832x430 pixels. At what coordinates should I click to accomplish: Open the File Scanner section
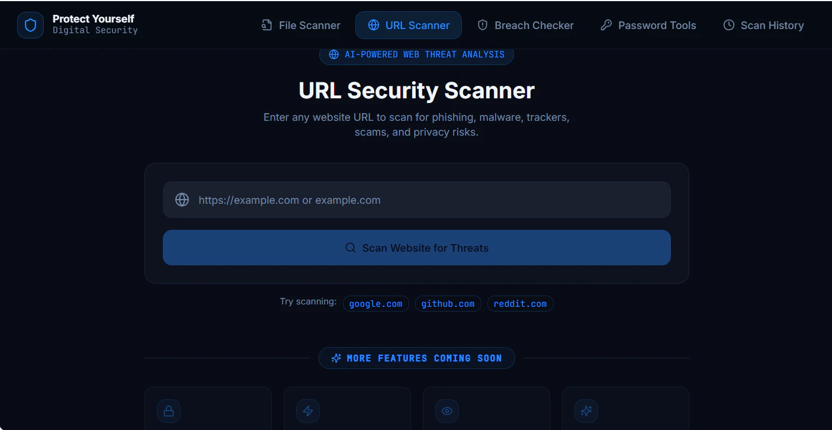coord(300,25)
